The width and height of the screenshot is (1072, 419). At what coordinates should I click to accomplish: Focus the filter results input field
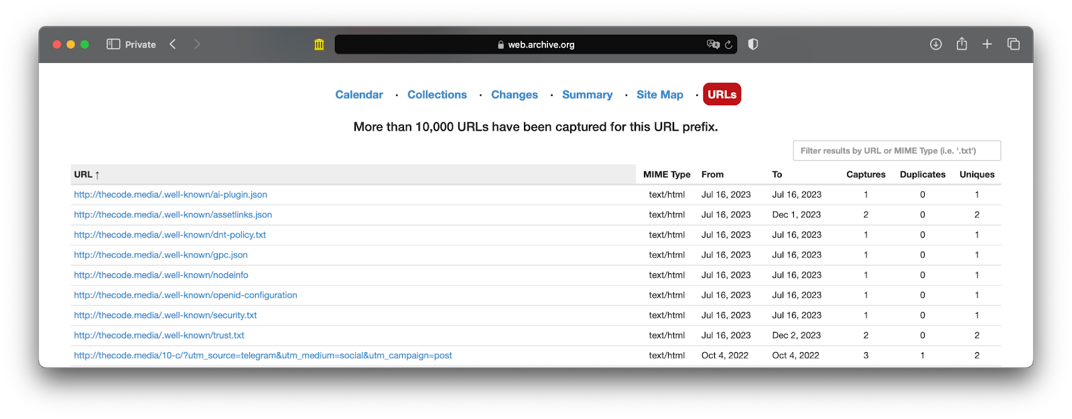[x=896, y=151]
